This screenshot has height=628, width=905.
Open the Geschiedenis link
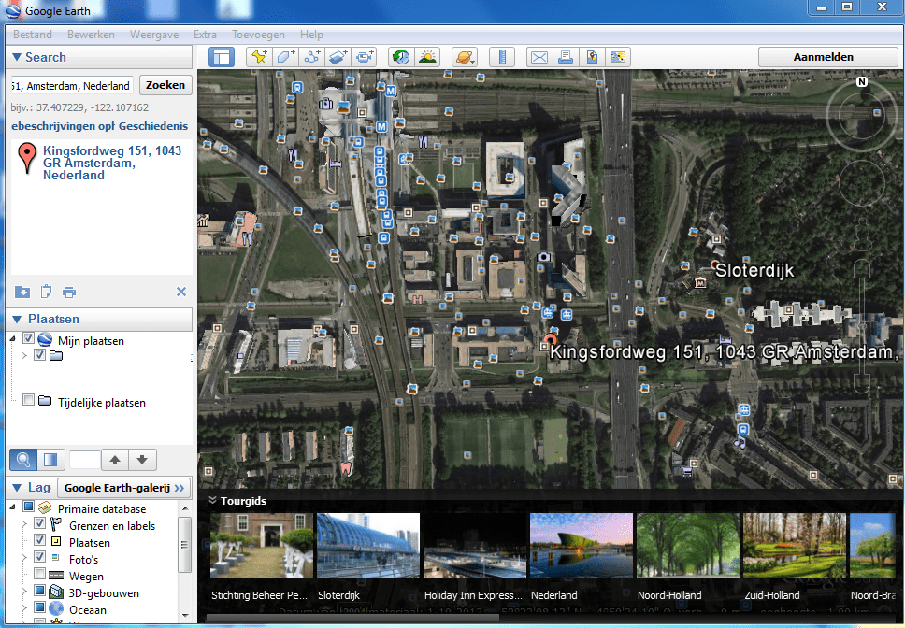click(x=153, y=126)
